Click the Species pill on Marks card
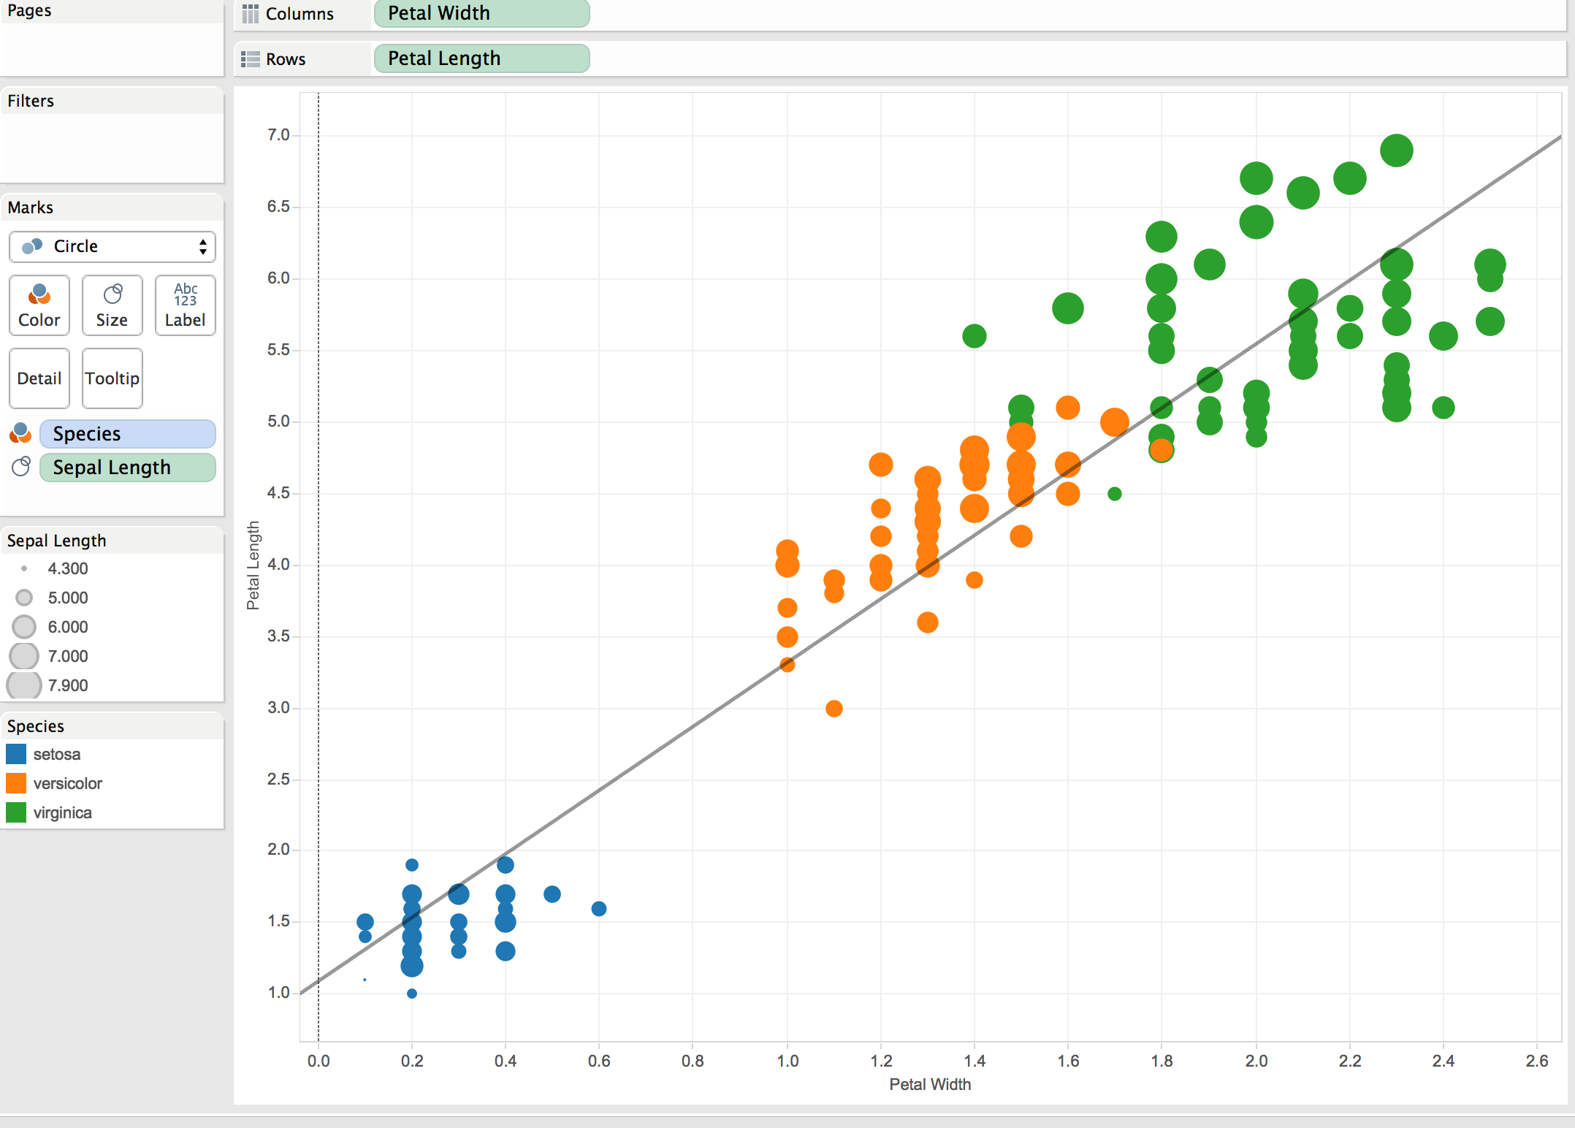1575x1128 pixels. coord(127,434)
